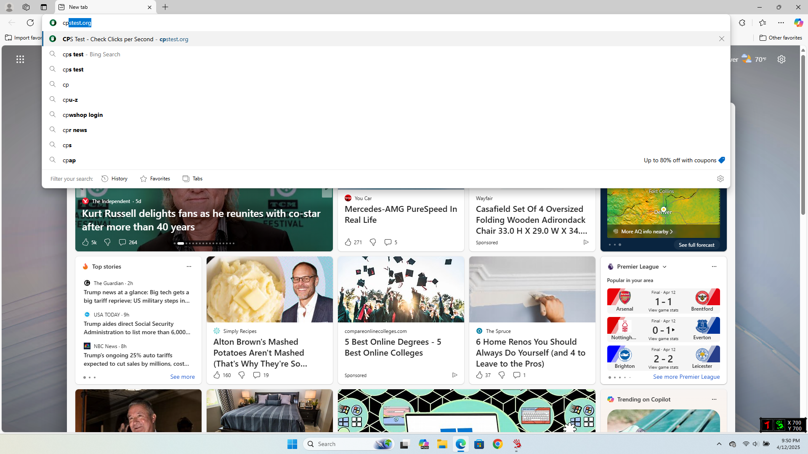Image resolution: width=808 pixels, height=454 pixels.
Task: Choose the 'cpr news' suggestion
Action: (386, 130)
